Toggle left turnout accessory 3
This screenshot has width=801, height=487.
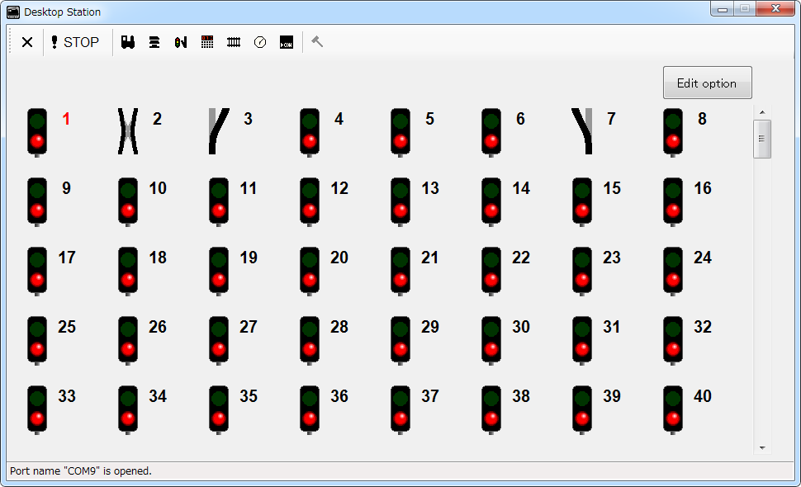pyautogui.click(x=219, y=131)
